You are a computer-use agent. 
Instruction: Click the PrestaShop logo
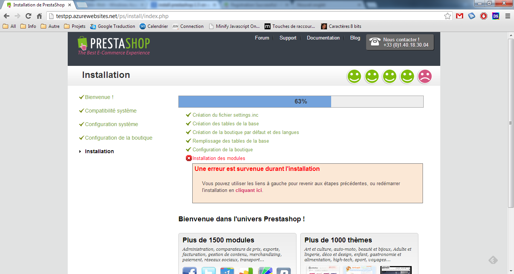114,46
